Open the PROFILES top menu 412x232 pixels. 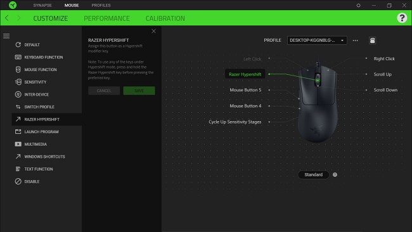pyautogui.click(x=101, y=5)
